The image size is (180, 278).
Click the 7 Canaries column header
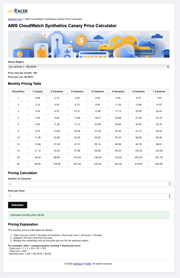[159, 92]
